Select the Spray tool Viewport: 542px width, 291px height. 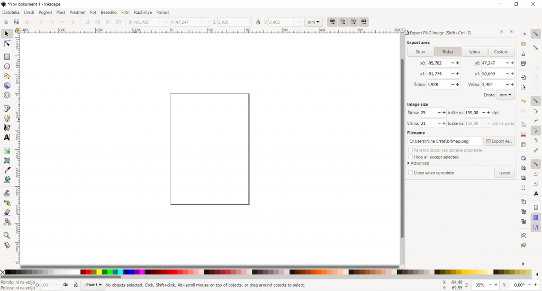point(6,203)
